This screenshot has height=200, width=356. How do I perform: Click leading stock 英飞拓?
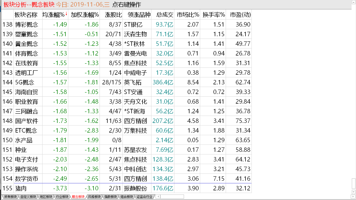[x=133, y=82]
